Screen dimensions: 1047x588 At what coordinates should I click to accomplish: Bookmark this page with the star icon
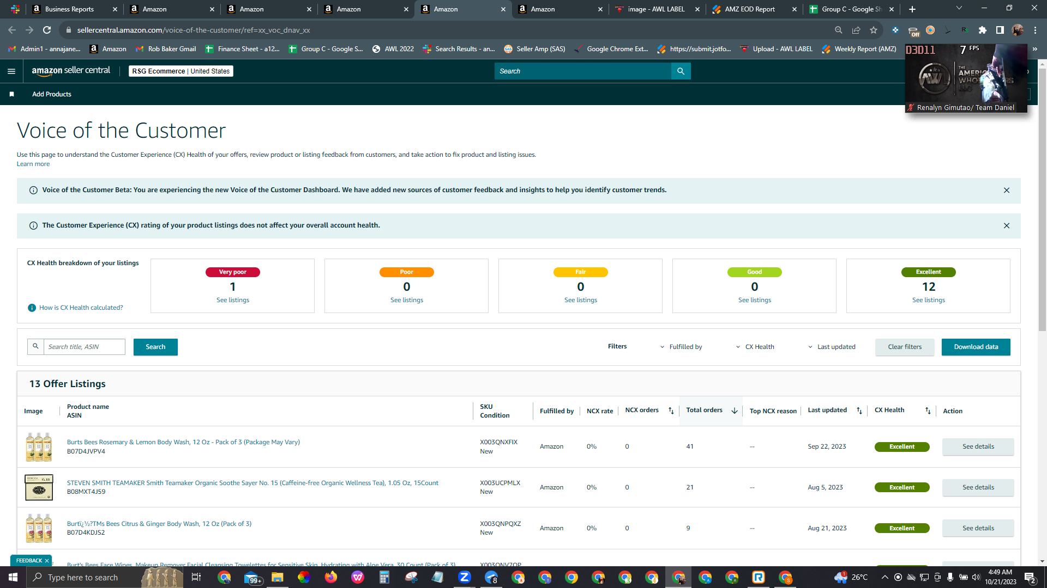[874, 30]
